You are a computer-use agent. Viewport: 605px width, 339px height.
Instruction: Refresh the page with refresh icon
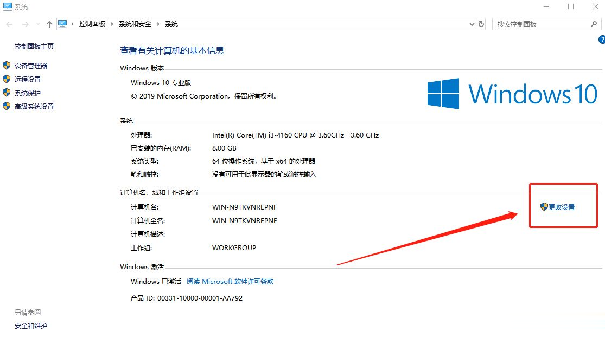coord(481,24)
